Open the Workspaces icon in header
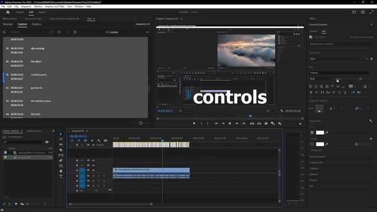Viewport: 377px width, 212px height. click(x=354, y=12)
